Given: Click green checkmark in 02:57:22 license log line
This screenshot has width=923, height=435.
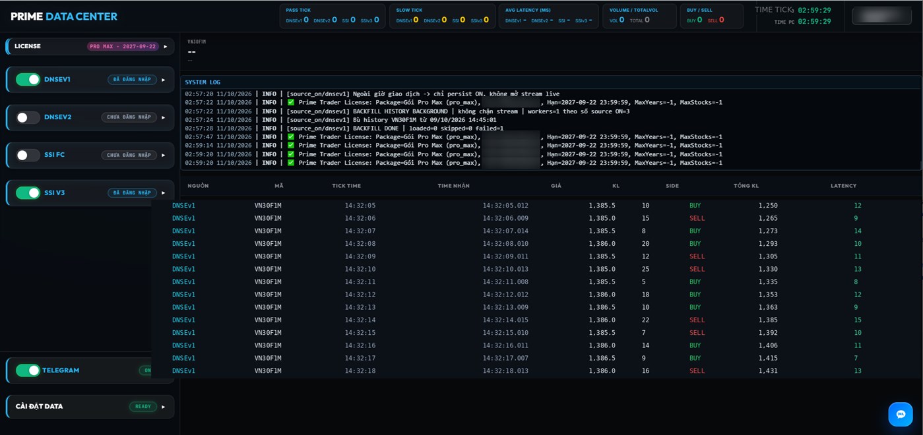Looking at the screenshot, I should tap(290, 103).
